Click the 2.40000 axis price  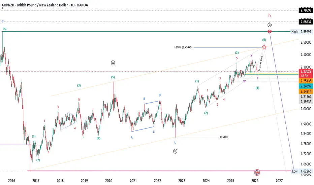(306, 54)
